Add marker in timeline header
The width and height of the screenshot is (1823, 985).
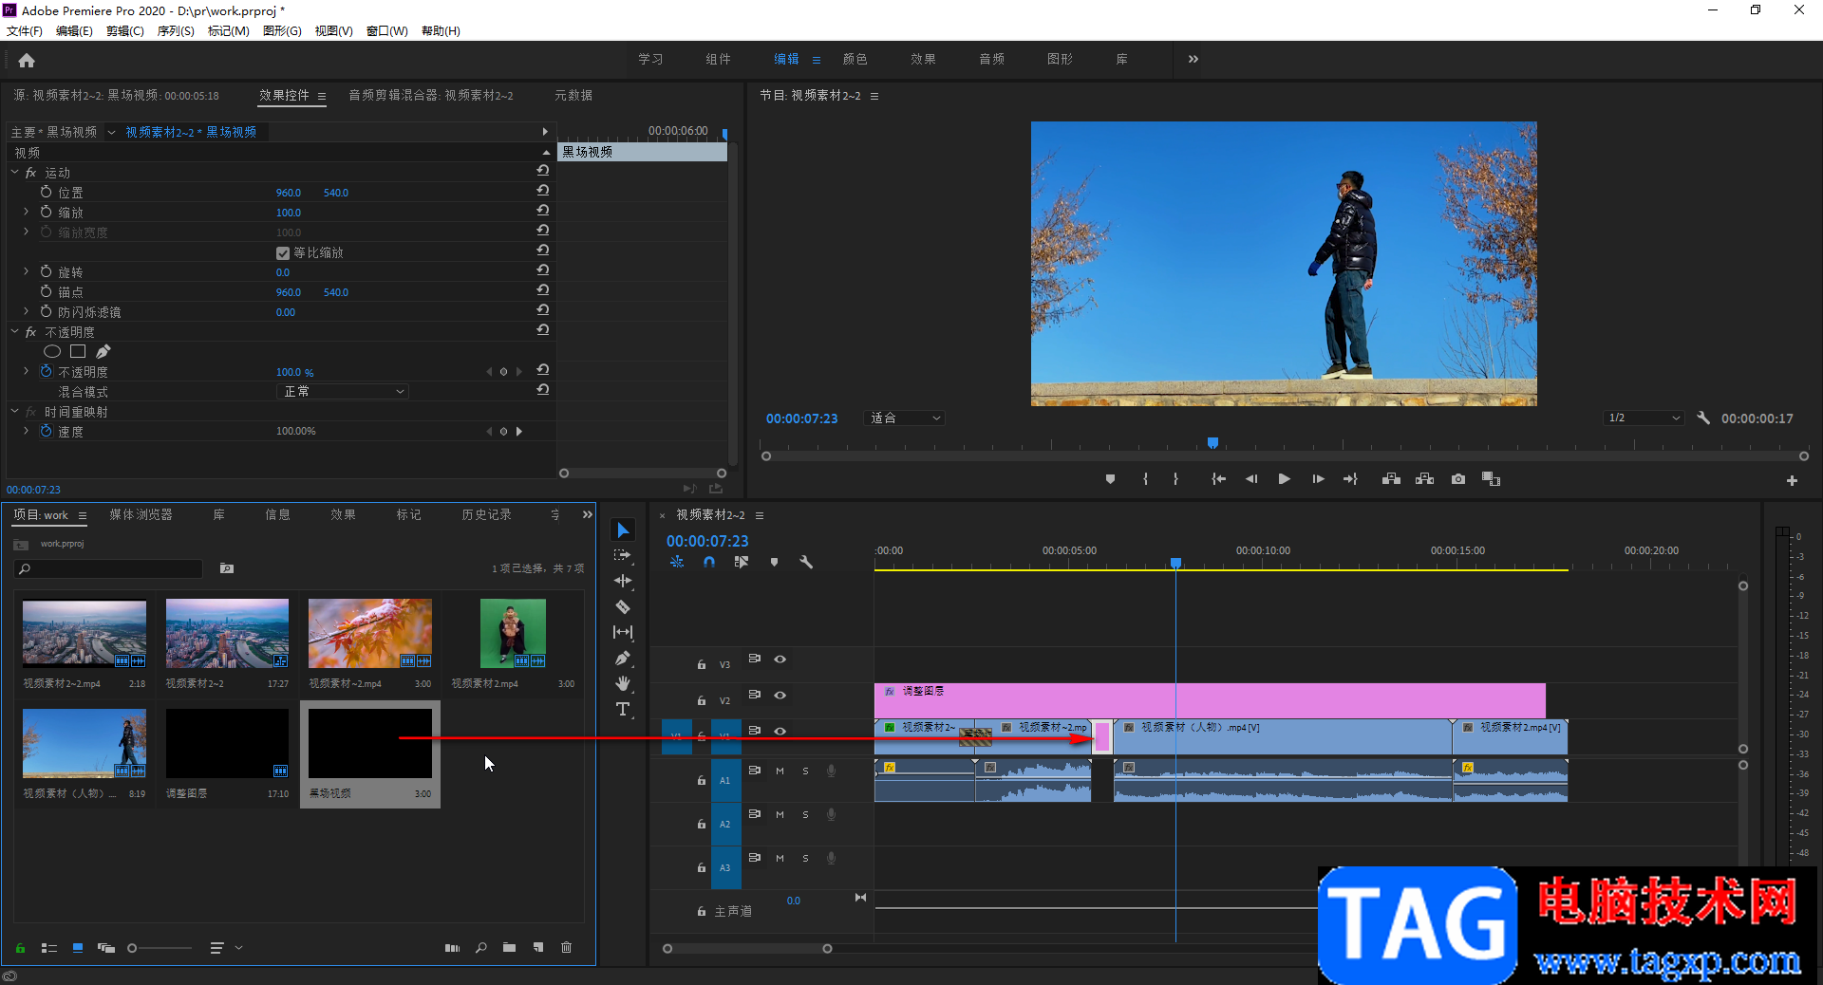tap(774, 562)
